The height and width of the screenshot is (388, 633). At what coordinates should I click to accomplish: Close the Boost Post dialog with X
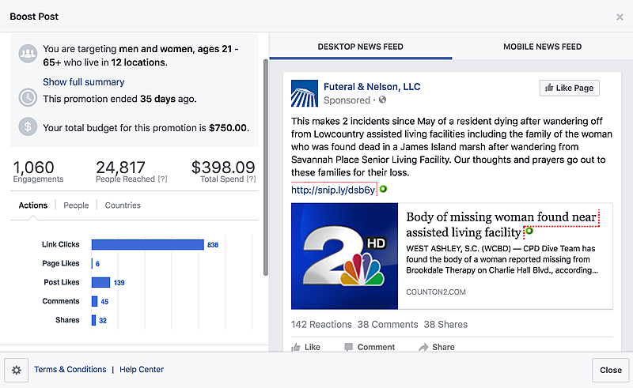tap(620, 17)
